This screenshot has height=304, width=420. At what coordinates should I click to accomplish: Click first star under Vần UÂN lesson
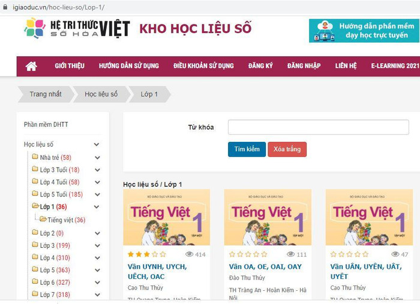click(x=333, y=254)
